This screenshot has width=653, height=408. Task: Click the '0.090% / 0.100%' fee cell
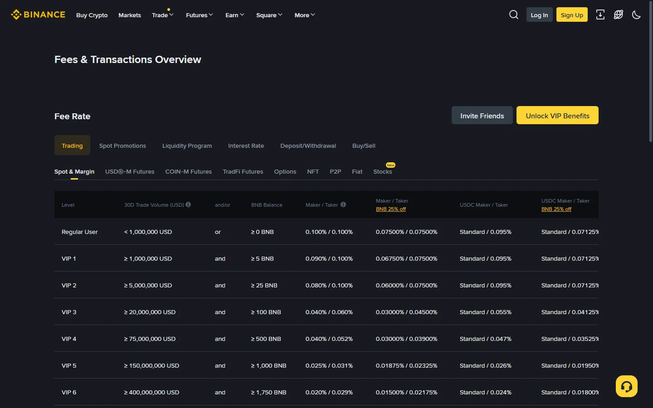tap(329, 258)
